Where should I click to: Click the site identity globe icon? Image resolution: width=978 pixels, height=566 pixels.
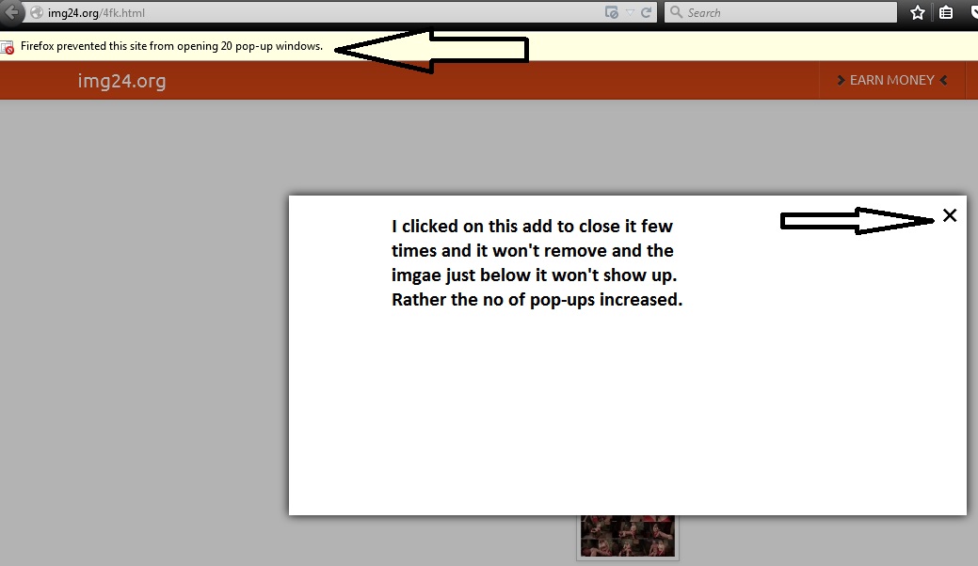pyautogui.click(x=37, y=12)
